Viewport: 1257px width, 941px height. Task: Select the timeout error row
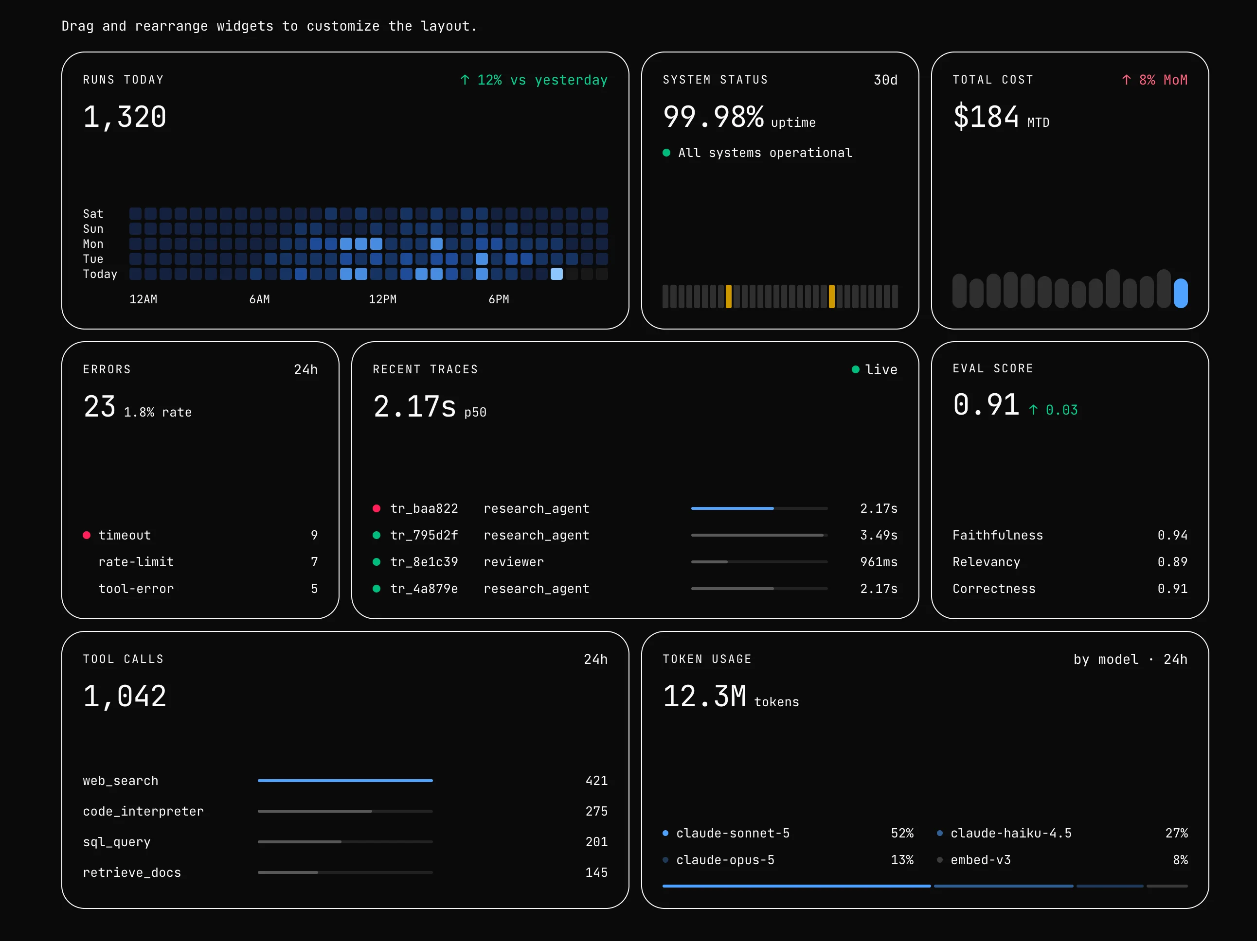(200, 535)
